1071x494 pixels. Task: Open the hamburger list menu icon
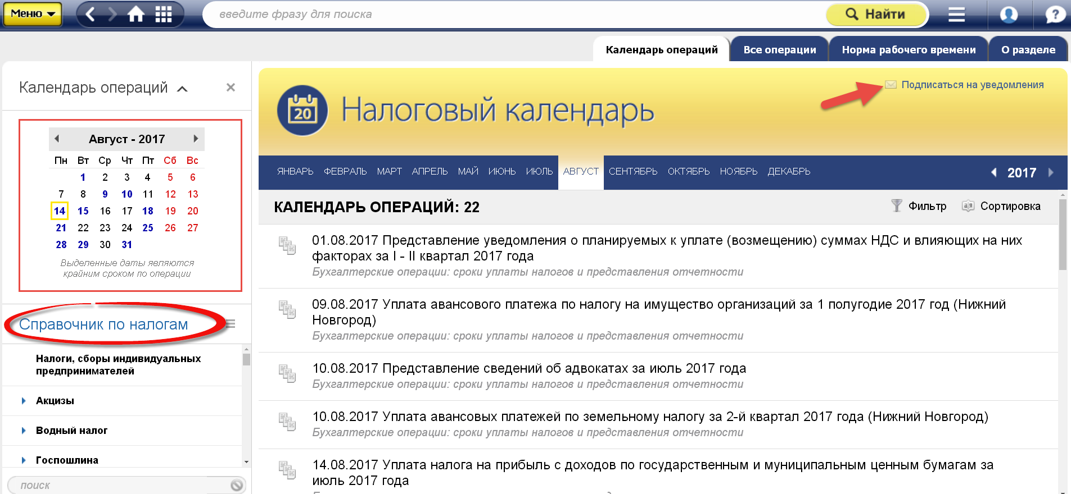point(956,15)
